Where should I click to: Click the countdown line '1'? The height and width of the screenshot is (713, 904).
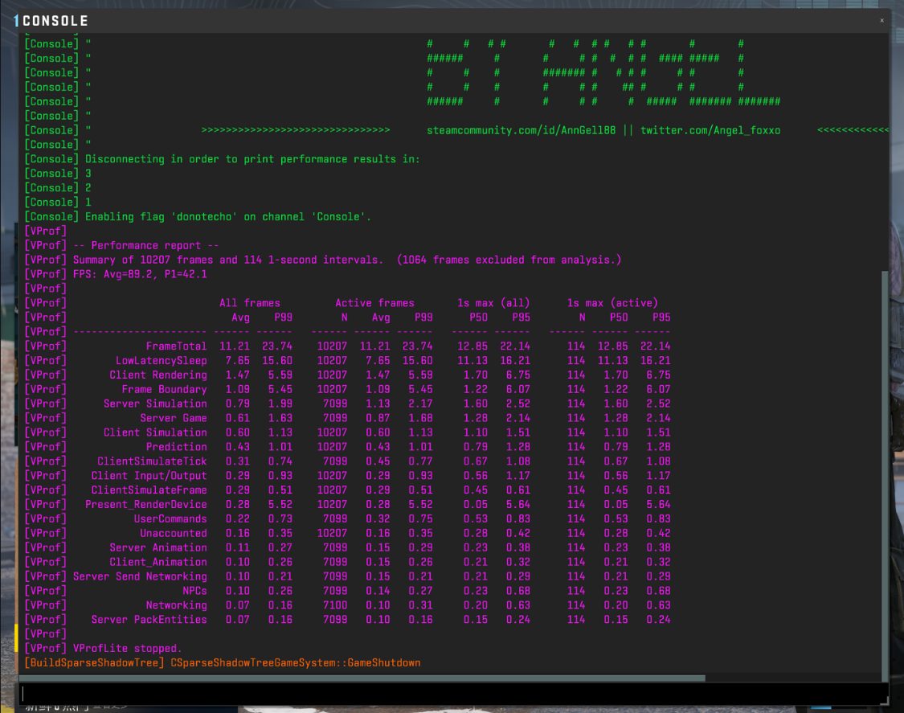click(88, 203)
